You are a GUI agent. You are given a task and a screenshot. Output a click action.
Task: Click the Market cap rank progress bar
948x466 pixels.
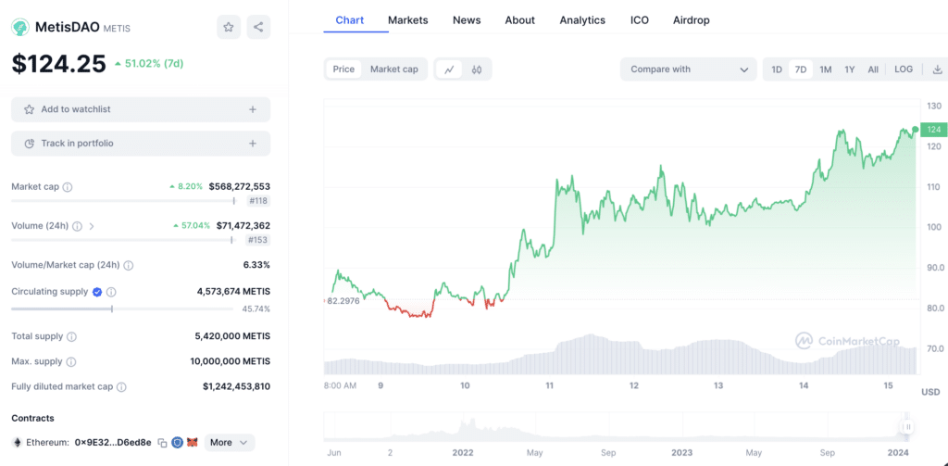point(123,201)
